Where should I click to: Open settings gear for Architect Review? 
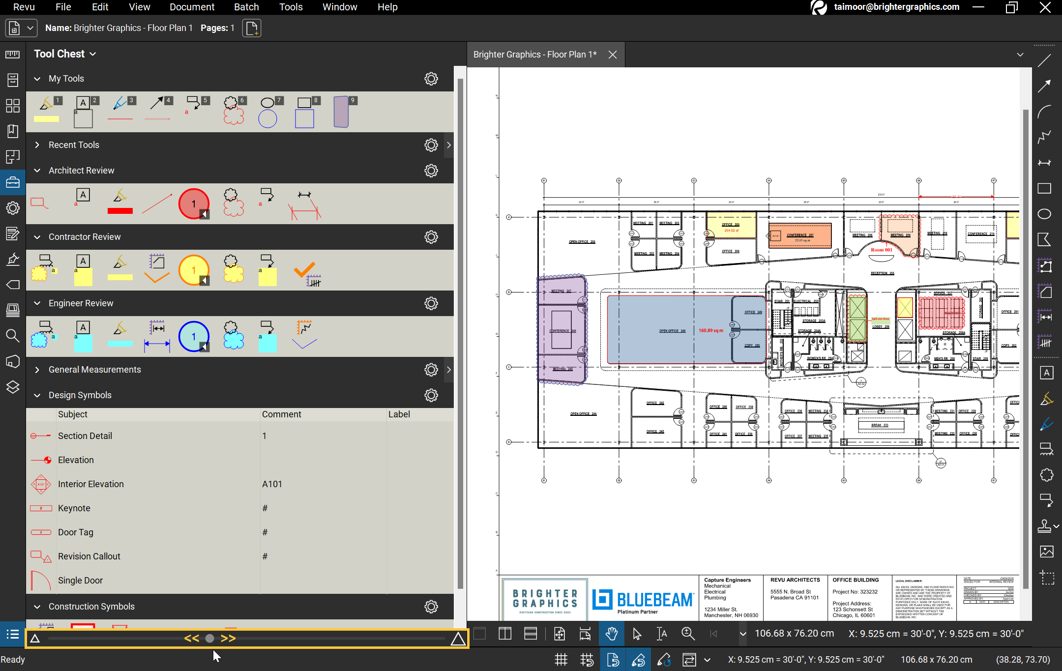coord(431,171)
